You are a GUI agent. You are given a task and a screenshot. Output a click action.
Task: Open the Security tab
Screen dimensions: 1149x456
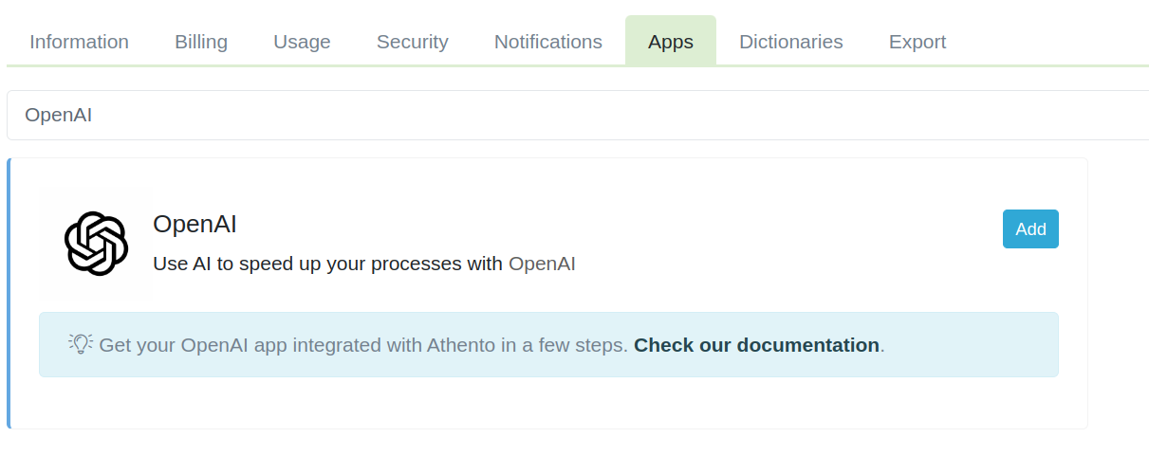pyautogui.click(x=412, y=42)
